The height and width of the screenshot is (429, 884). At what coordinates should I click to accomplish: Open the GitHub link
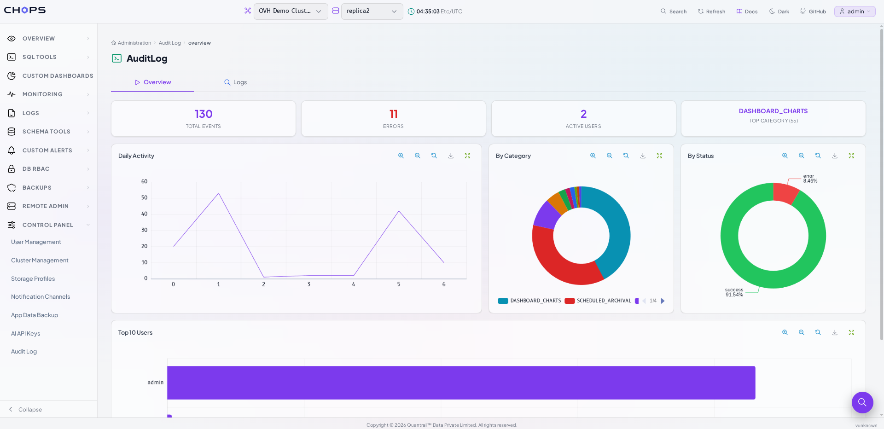813,12
